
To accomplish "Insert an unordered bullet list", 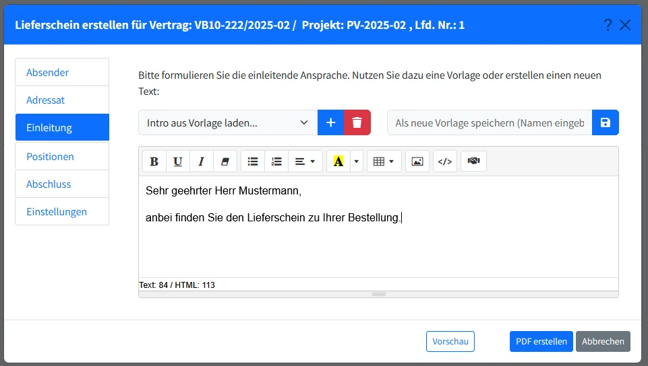I will click(x=252, y=161).
